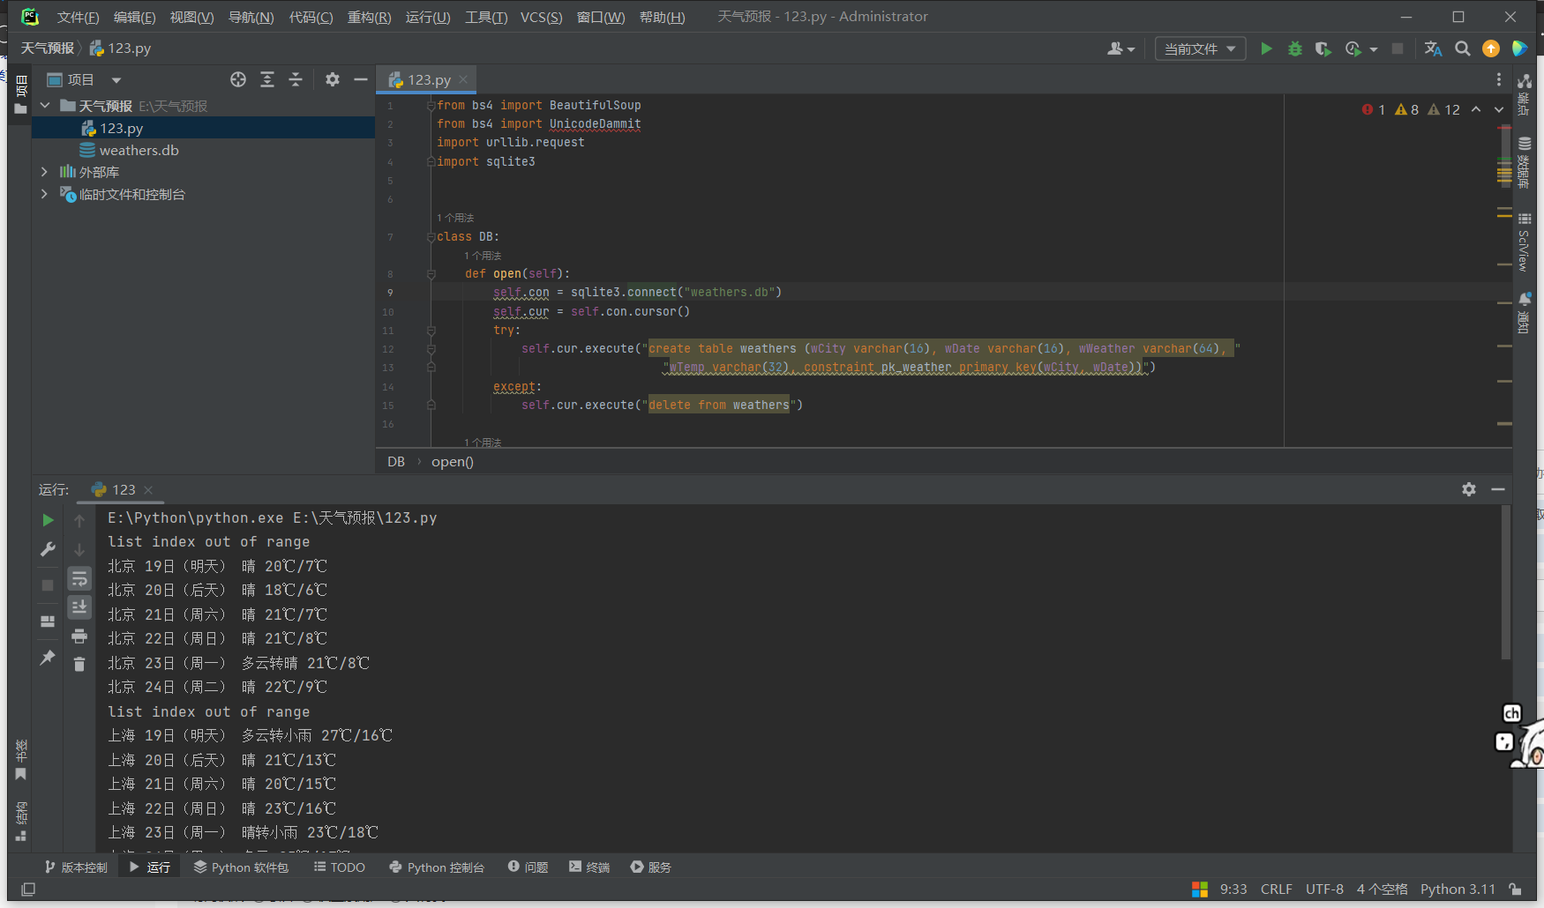1544x908 pixels.
Task: Expand the 外部库 tree node
Action: 44,172
